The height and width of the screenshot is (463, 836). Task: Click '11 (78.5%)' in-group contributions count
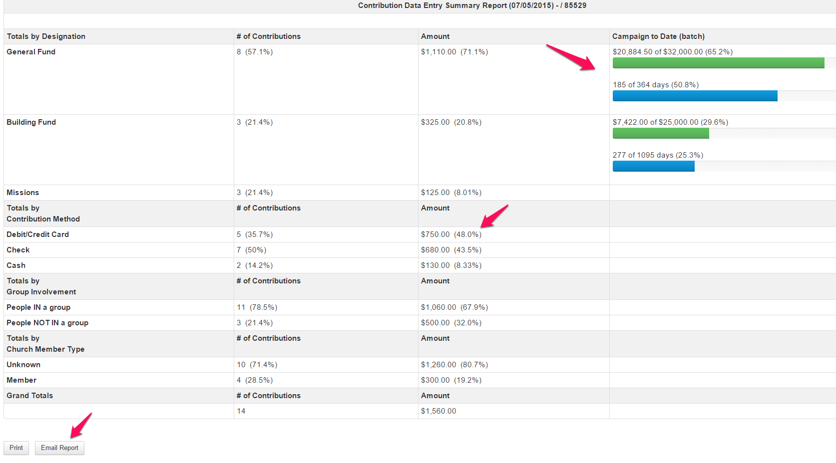coord(257,307)
